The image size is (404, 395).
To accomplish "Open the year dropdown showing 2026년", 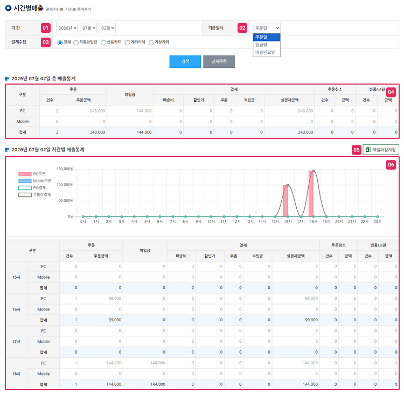I will [67, 28].
